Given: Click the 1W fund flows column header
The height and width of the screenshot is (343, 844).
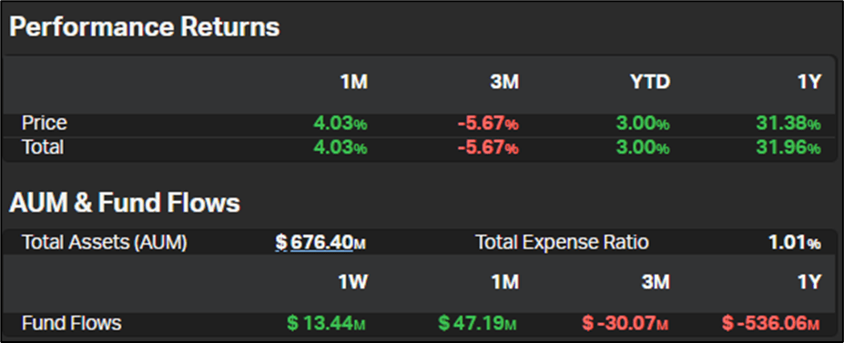Looking at the screenshot, I should (x=352, y=282).
